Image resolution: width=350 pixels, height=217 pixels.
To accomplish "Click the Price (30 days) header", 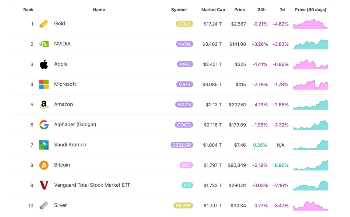I will (x=311, y=10).
